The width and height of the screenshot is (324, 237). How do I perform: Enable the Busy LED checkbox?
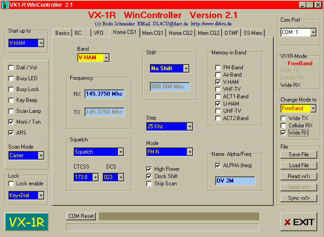point(11,78)
